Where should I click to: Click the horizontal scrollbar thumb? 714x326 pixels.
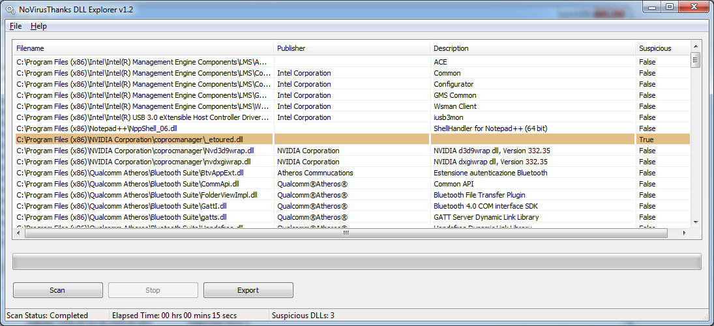(x=346, y=233)
